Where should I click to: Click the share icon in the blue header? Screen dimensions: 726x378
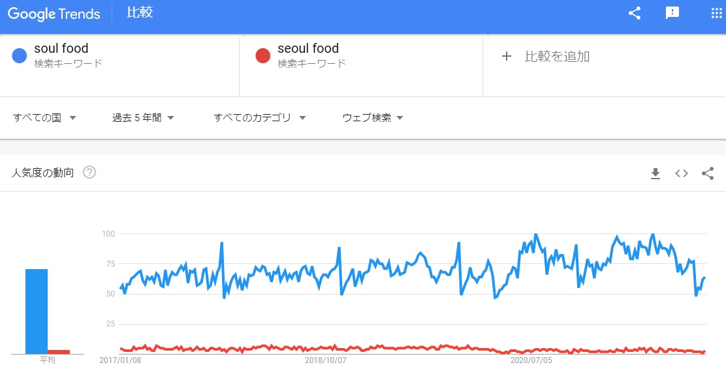pyautogui.click(x=634, y=13)
